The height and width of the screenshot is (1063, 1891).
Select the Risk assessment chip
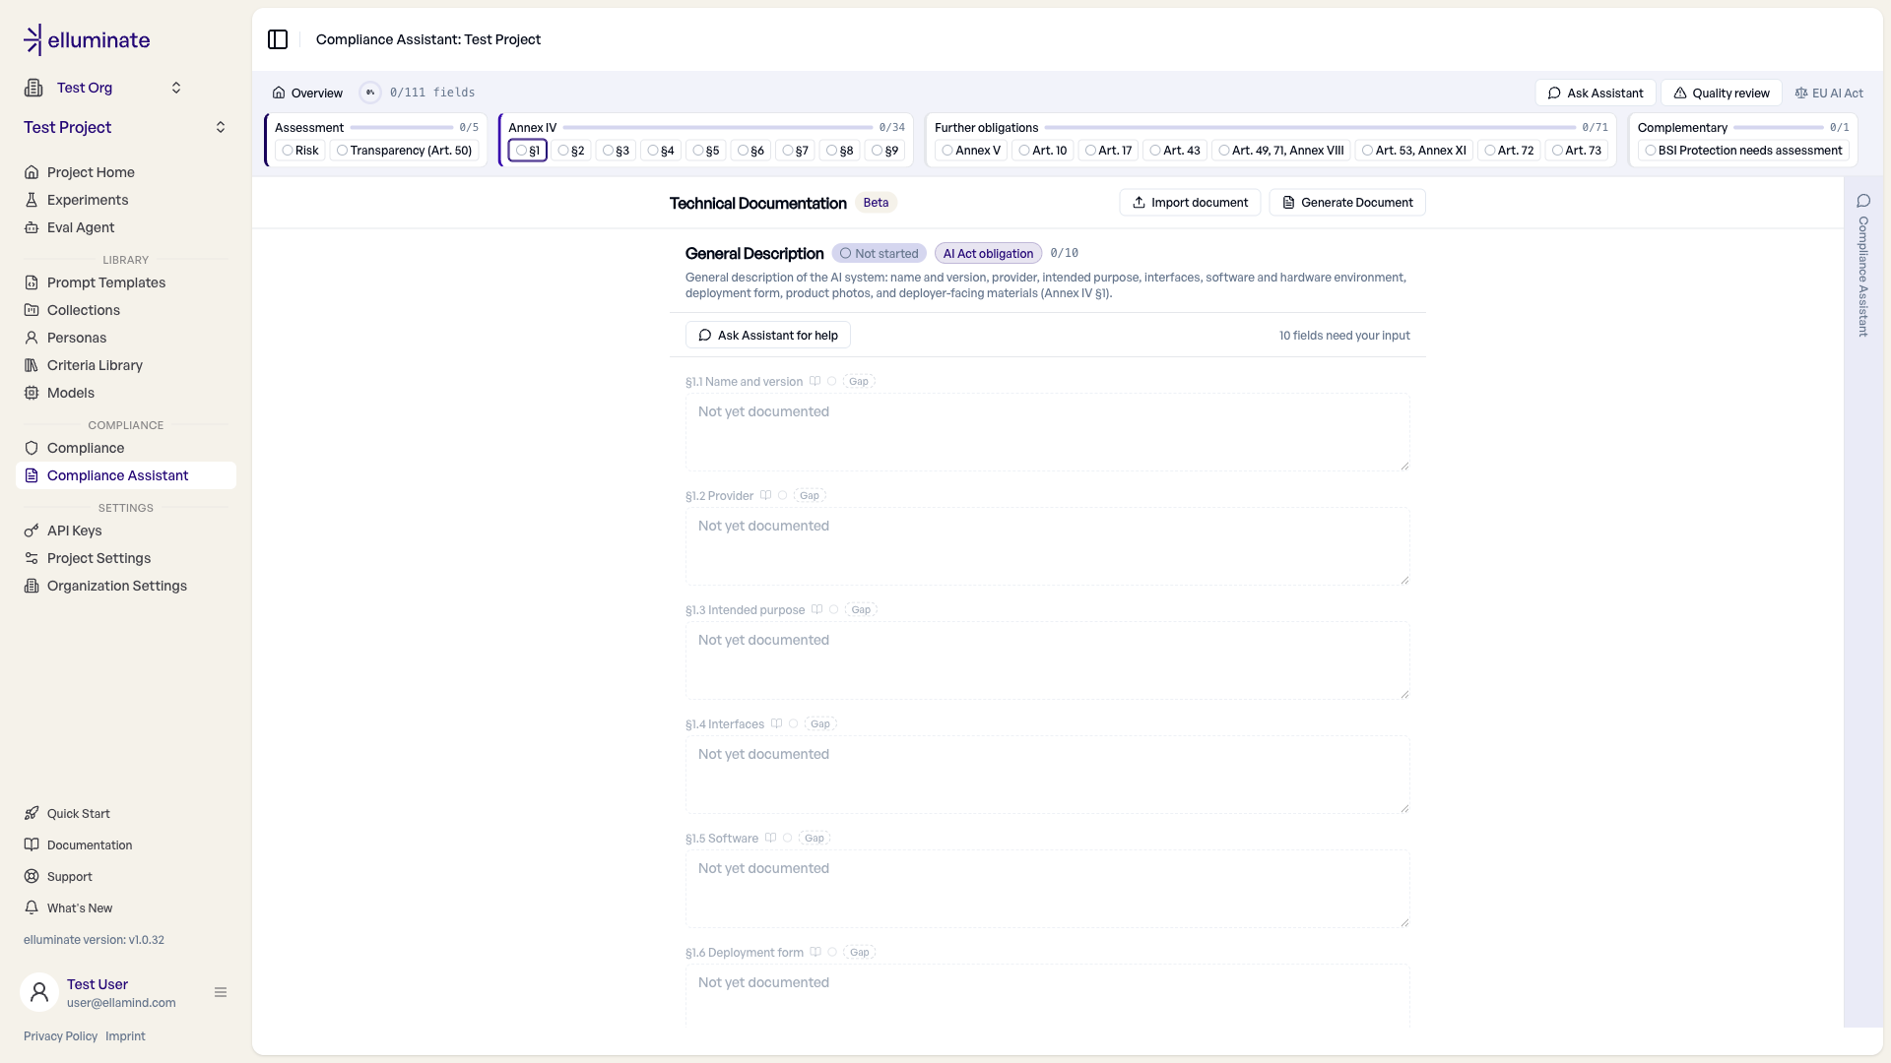pyautogui.click(x=300, y=151)
